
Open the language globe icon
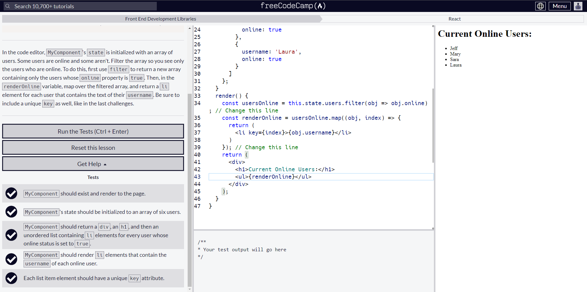point(540,6)
